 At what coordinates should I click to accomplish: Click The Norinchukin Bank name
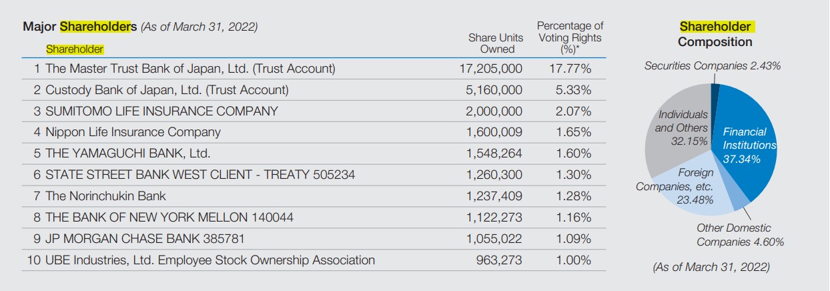(x=105, y=196)
